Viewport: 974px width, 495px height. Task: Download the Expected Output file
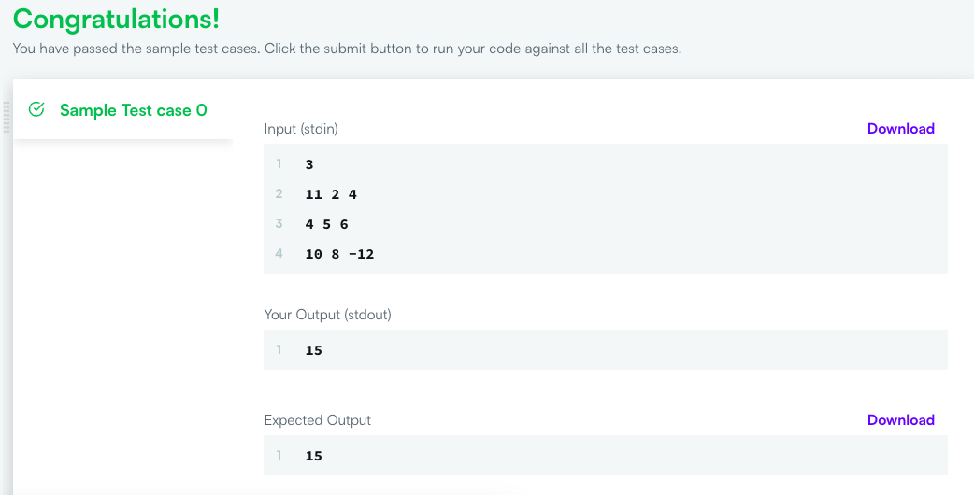pyautogui.click(x=901, y=420)
